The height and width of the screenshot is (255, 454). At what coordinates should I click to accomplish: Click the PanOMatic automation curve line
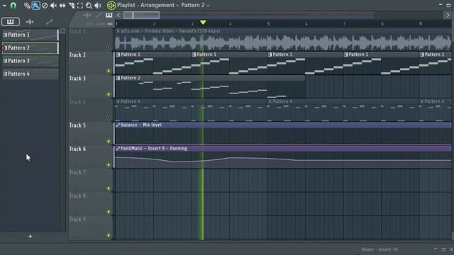(283, 159)
